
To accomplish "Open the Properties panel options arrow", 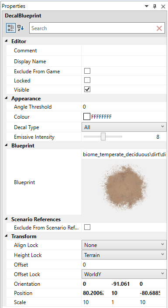I will [x=147, y=6].
